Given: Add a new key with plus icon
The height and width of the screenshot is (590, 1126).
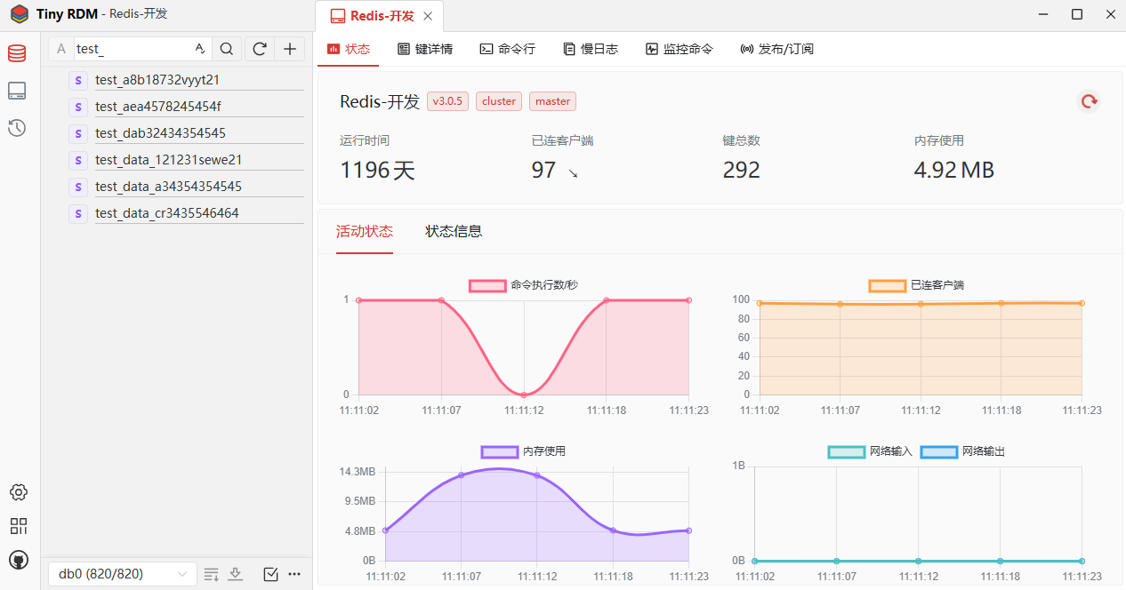Looking at the screenshot, I should click(x=289, y=49).
